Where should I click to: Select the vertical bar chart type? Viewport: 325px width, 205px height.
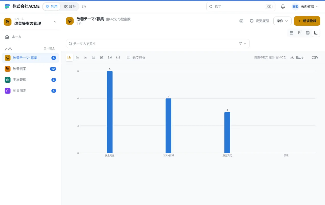69,58
